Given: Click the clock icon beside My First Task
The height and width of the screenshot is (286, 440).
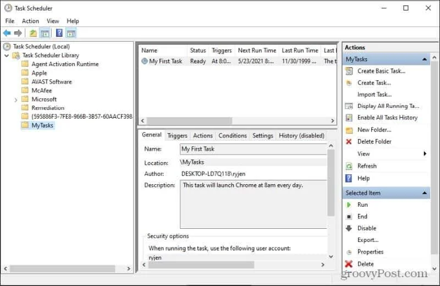Looking at the screenshot, I should click(x=145, y=61).
